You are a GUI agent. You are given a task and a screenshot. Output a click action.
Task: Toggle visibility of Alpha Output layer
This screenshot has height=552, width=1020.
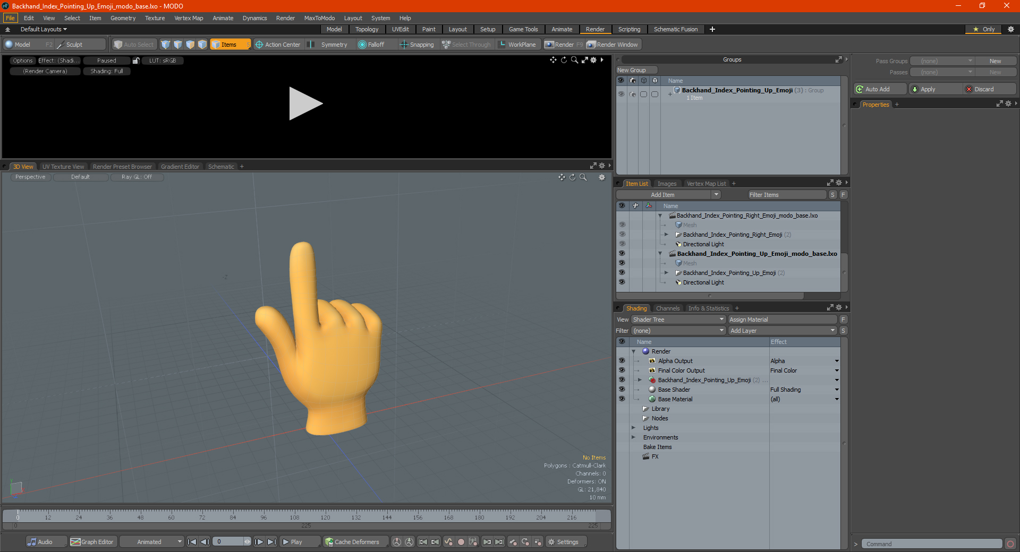click(x=622, y=360)
